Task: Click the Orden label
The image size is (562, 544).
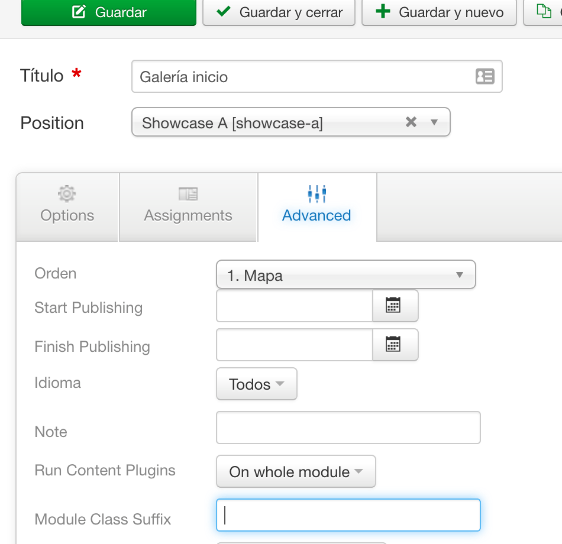Action: pyautogui.click(x=56, y=273)
